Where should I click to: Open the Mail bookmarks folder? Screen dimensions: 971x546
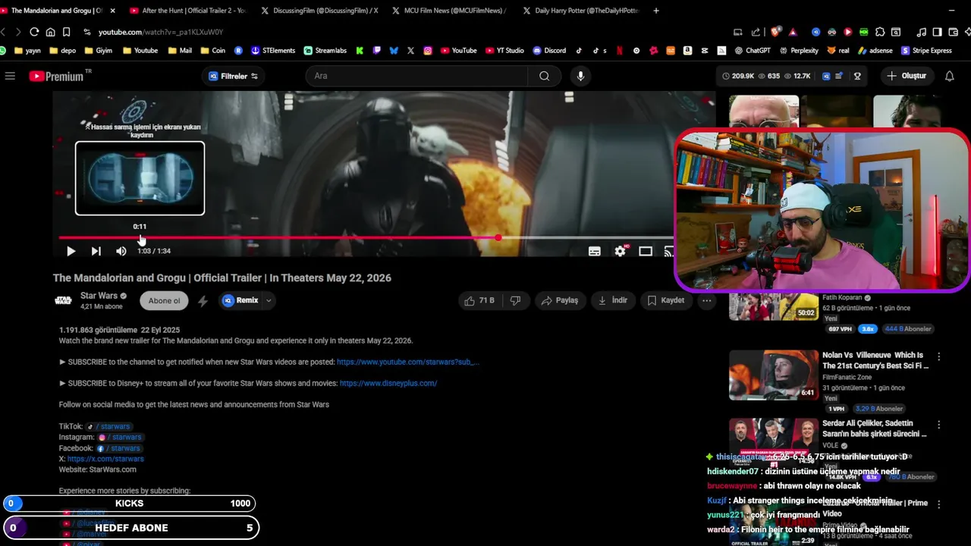click(180, 51)
